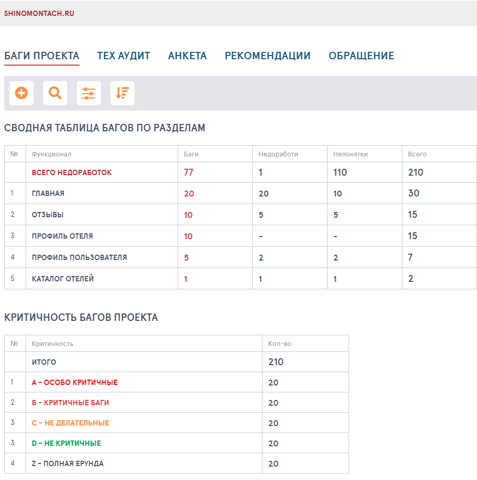Click the add new bug icon
This screenshot has height=480, width=477.
click(x=20, y=93)
